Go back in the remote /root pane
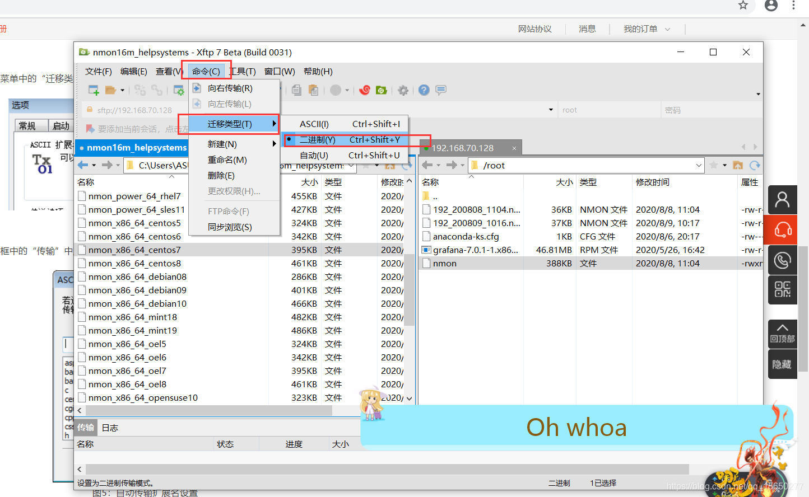Viewport: 809px width, 497px height. [x=427, y=165]
